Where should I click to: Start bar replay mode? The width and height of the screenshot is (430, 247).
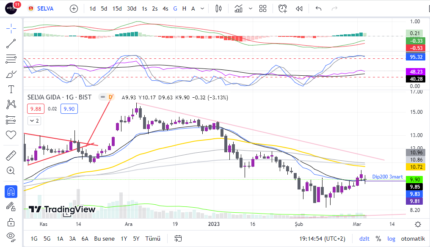[x=299, y=8]
